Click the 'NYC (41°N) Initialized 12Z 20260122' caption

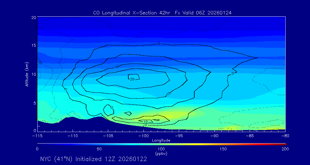click(94, 159)
